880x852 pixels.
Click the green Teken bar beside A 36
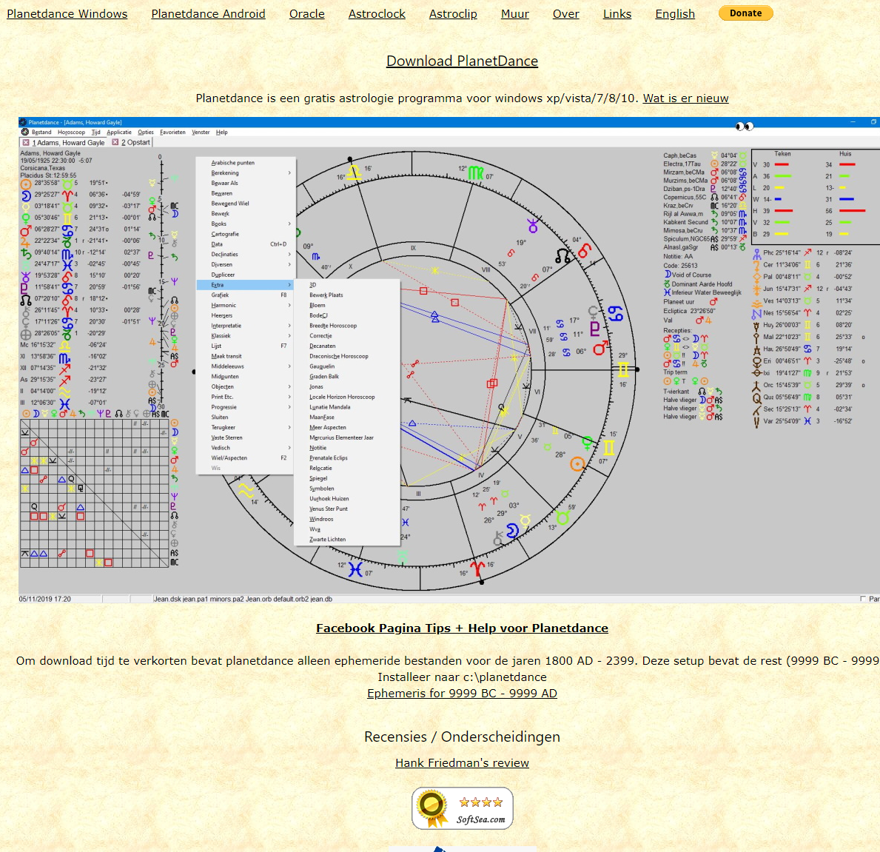tap(783, 176)
